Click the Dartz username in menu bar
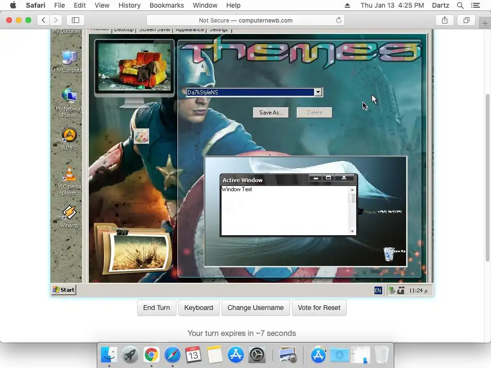 click(x=441, y=5)
